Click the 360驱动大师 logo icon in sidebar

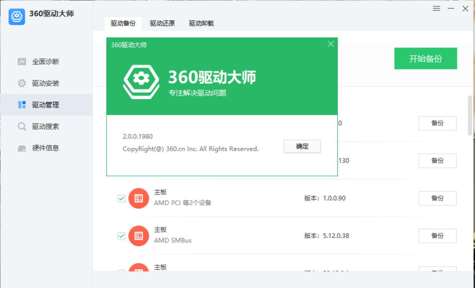coord(17,16)
